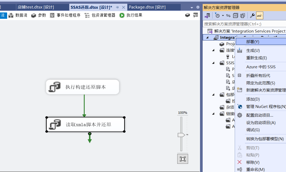The image size is (286, 172).
Task: Collapse the 包部件 folder
Action: point(213,95)
